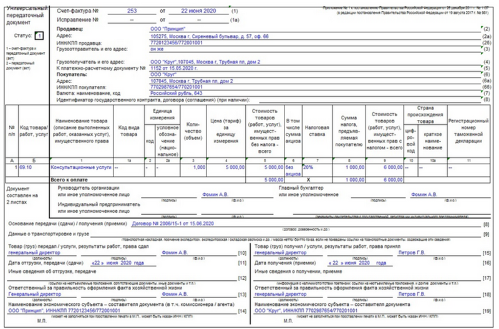
Task: Click payment document 1152 от 15.05.2020 г.
Action: (174, 68)
